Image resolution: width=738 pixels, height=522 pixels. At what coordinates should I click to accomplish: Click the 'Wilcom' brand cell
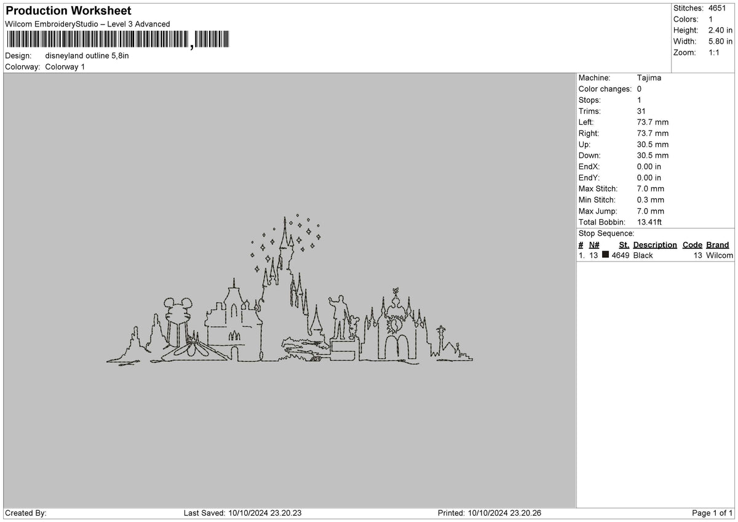[720, 255]
